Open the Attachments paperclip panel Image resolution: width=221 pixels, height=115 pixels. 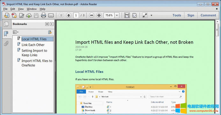pos(6,43)
